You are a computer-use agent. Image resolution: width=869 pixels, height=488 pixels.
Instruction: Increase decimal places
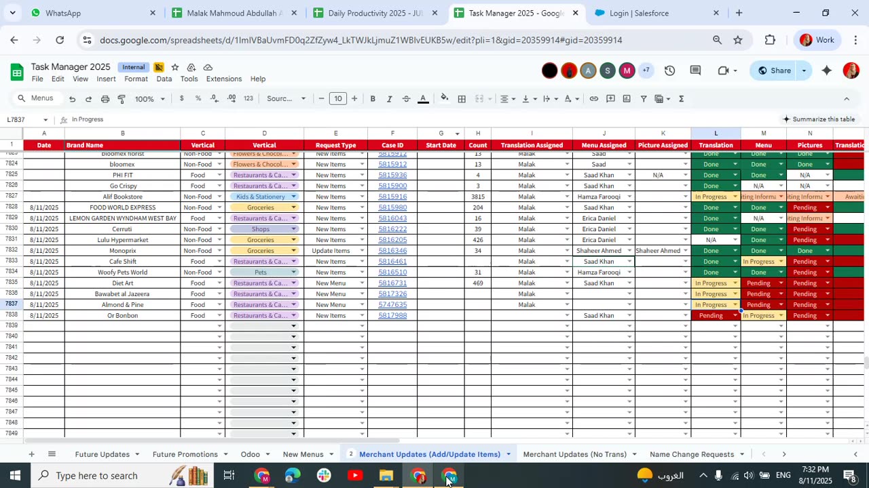tap(232, 99)
